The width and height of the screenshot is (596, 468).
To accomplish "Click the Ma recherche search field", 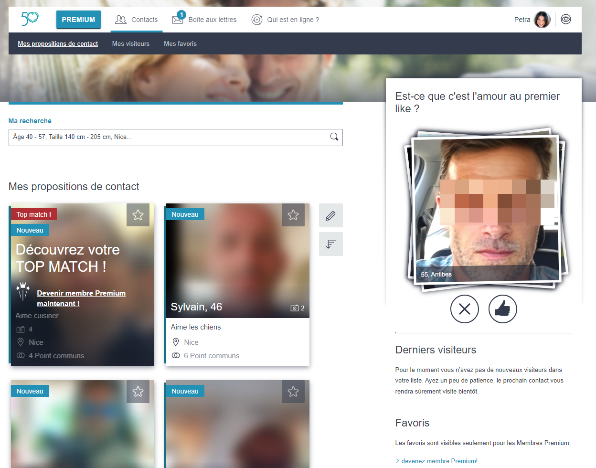I will tap(167, 137).
